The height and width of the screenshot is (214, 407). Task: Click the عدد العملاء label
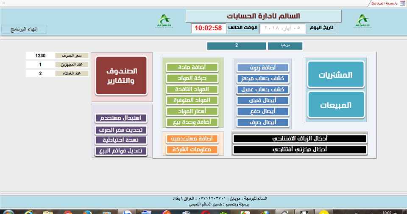tap(72, 73)
